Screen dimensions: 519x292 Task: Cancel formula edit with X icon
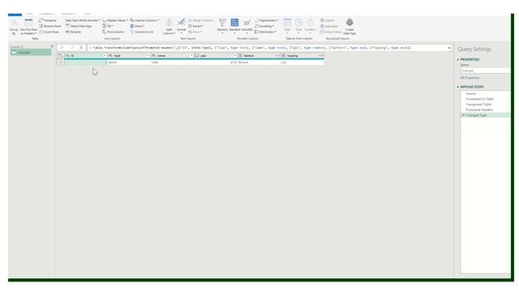click(x=62, y=48)
